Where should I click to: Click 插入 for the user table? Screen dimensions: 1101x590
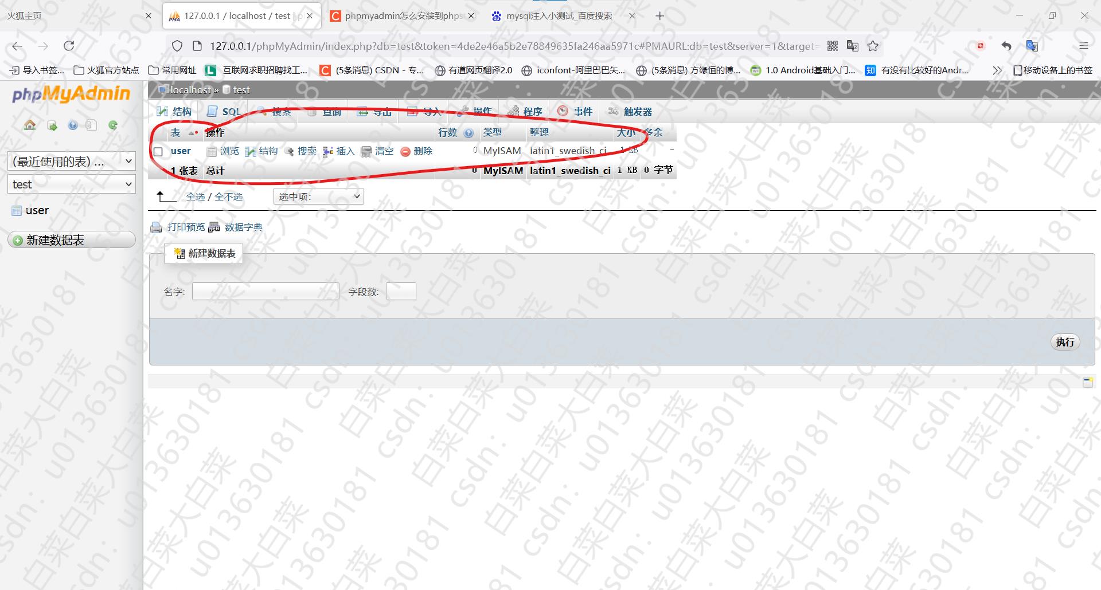[x=339, y=151]
